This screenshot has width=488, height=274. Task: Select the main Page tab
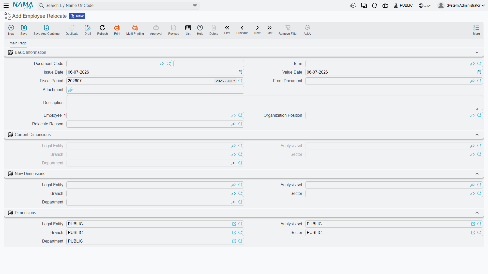click(18, 43)
